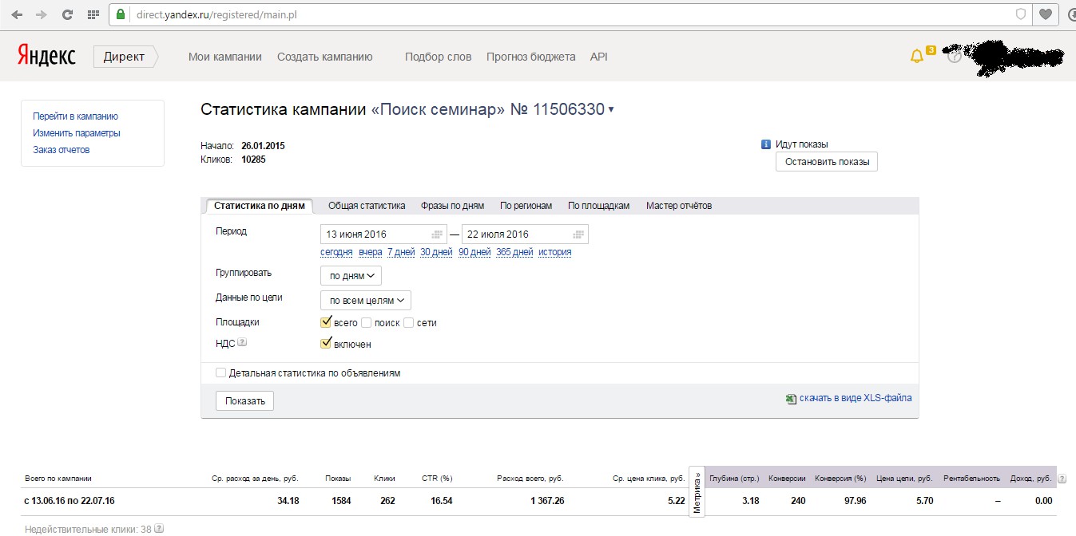Open calendar for the start date field
The height and width of the screenshot is (536, 1076).
point(437,235)
